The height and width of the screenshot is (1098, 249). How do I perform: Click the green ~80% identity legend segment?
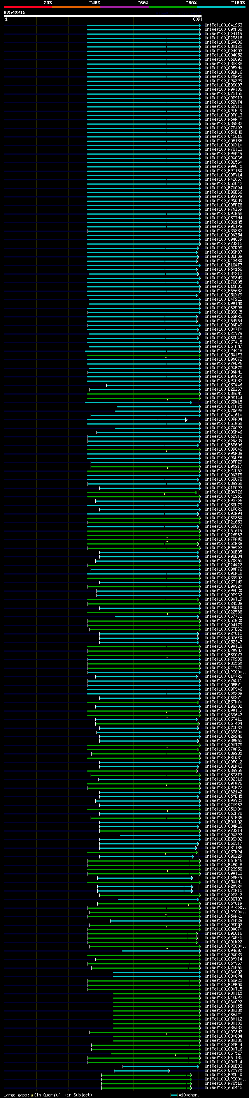click(173, 7)
